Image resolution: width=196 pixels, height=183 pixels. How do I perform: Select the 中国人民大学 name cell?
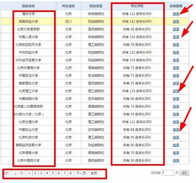(x=28, y=37)
